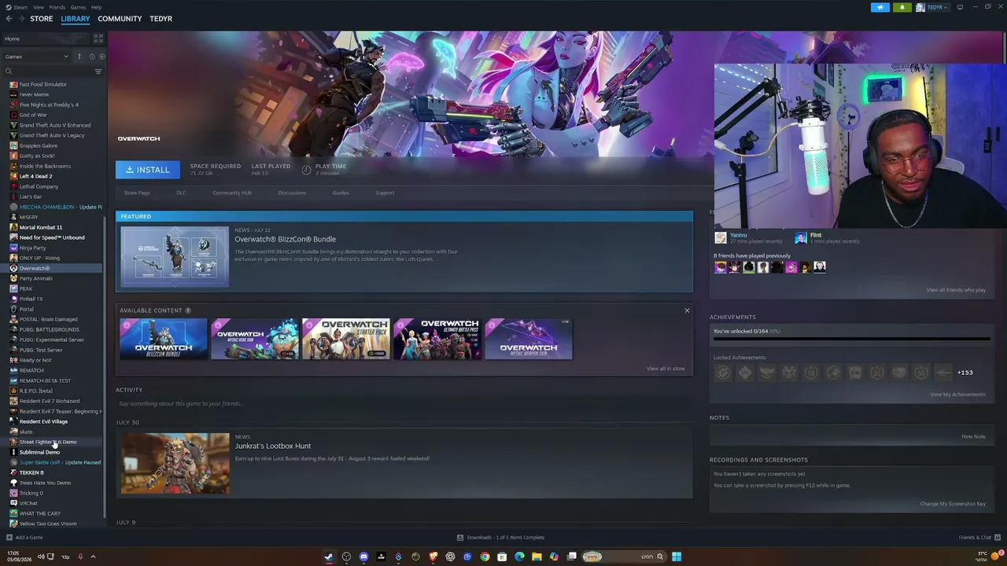Screen dimensions: 1007x566
Task: Open the library advanced filter icon
Action: (x=98, y=72)
